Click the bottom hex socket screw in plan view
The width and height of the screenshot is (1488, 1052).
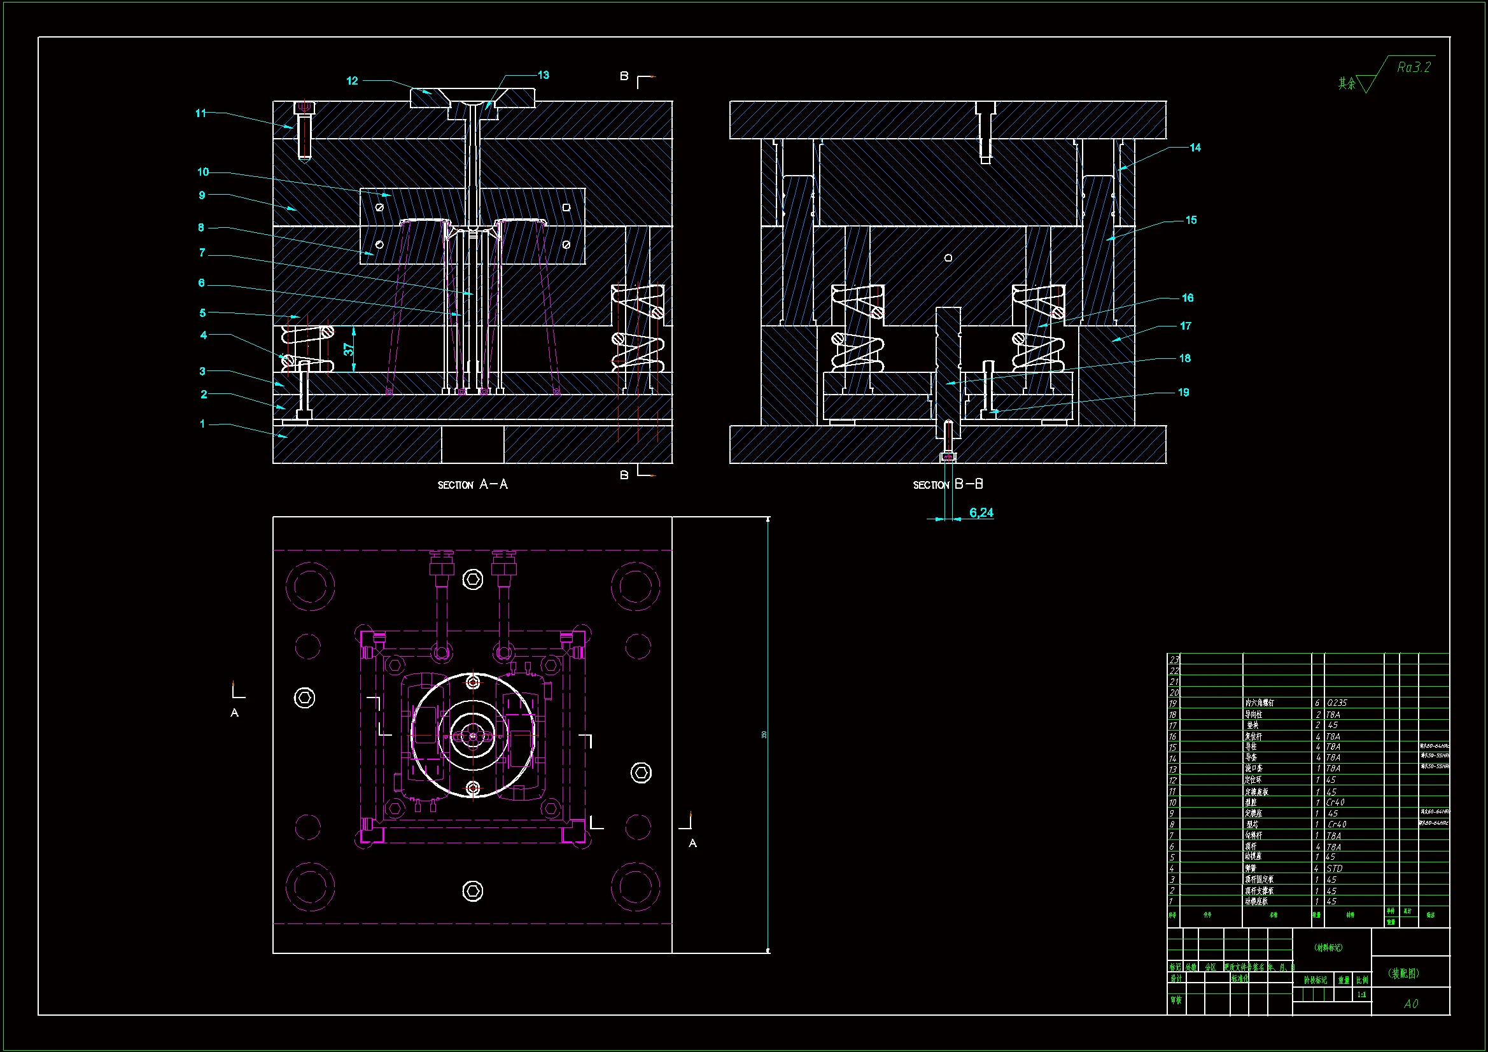click(472, 891)
